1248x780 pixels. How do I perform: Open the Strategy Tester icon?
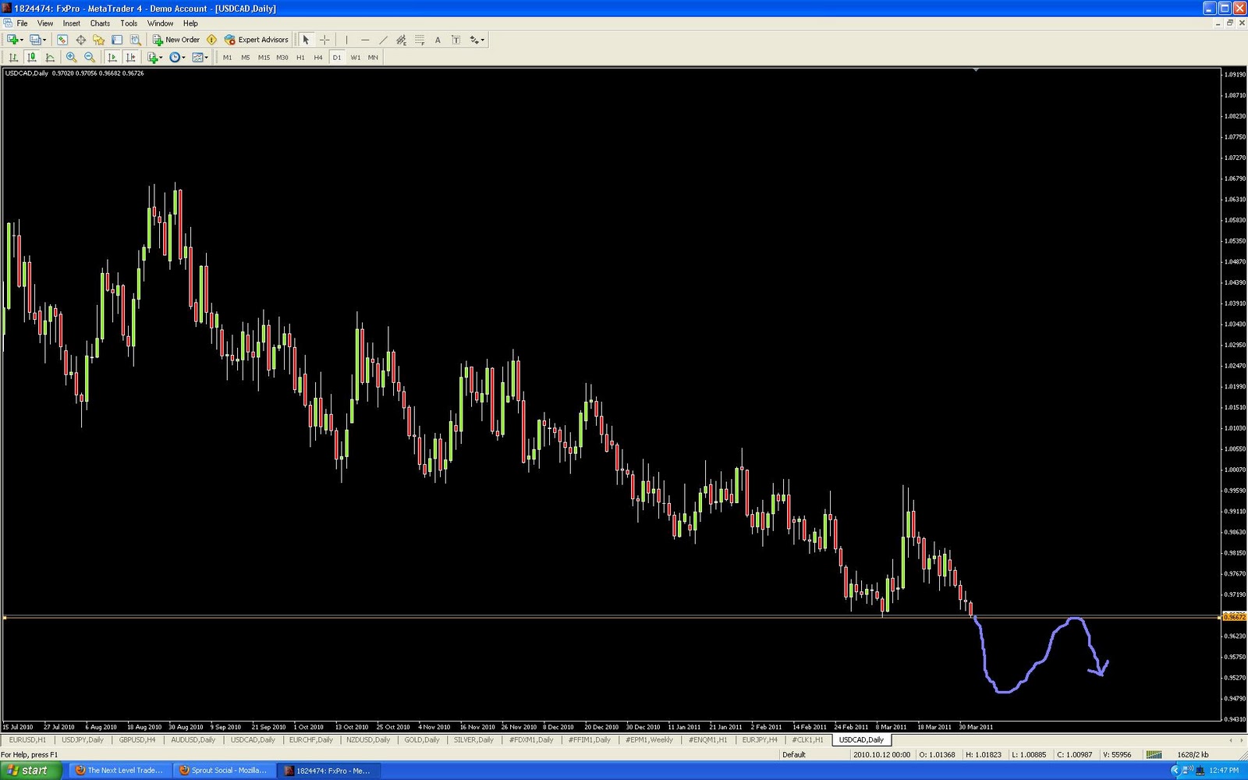point(135,40)
